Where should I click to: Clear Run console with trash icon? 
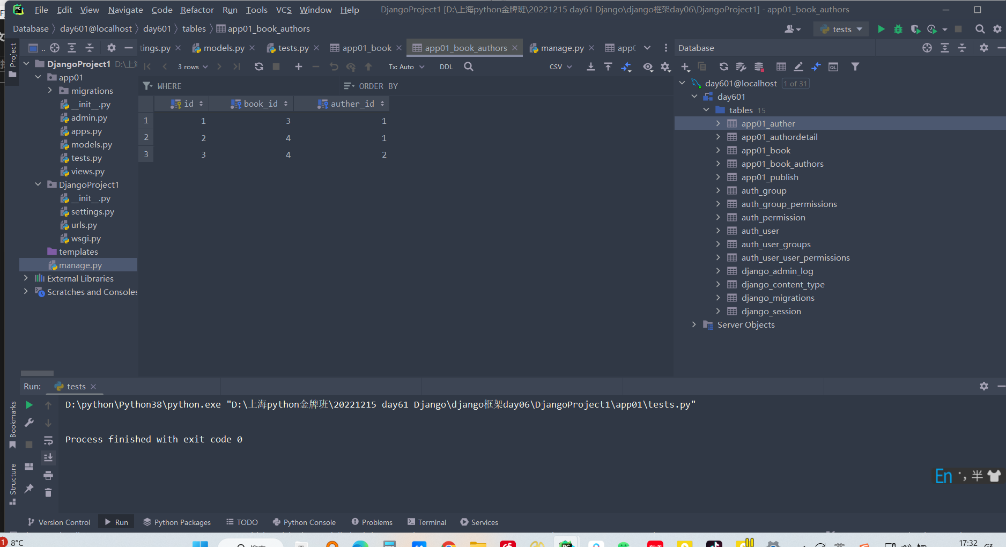click(48, 492)
